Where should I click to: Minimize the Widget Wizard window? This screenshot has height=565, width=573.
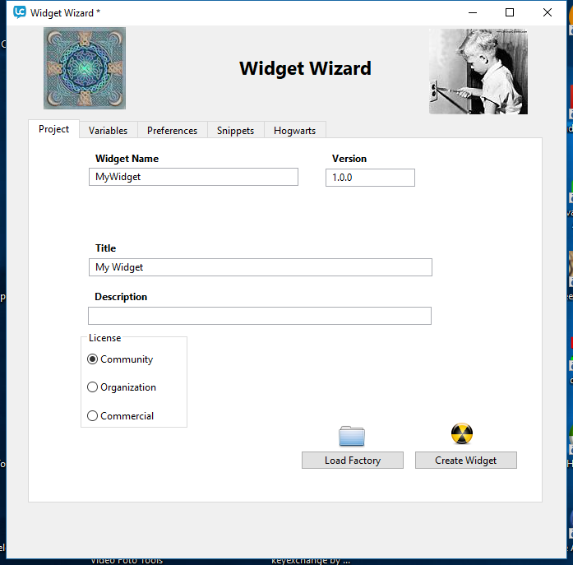473,12
